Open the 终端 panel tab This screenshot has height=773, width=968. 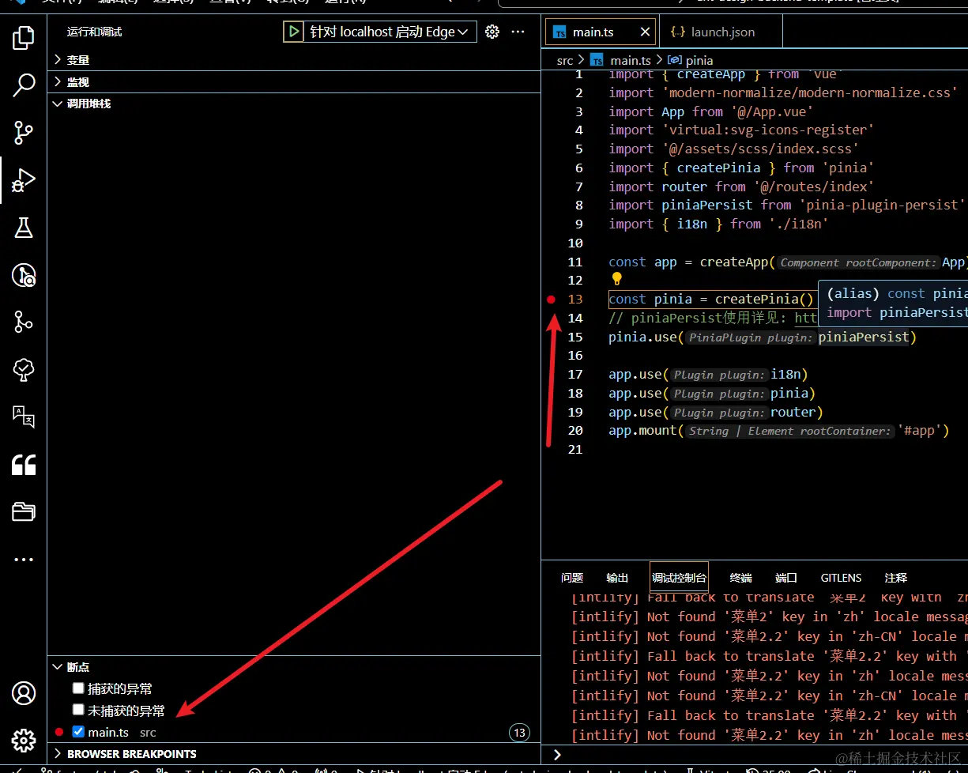(740, 578)
